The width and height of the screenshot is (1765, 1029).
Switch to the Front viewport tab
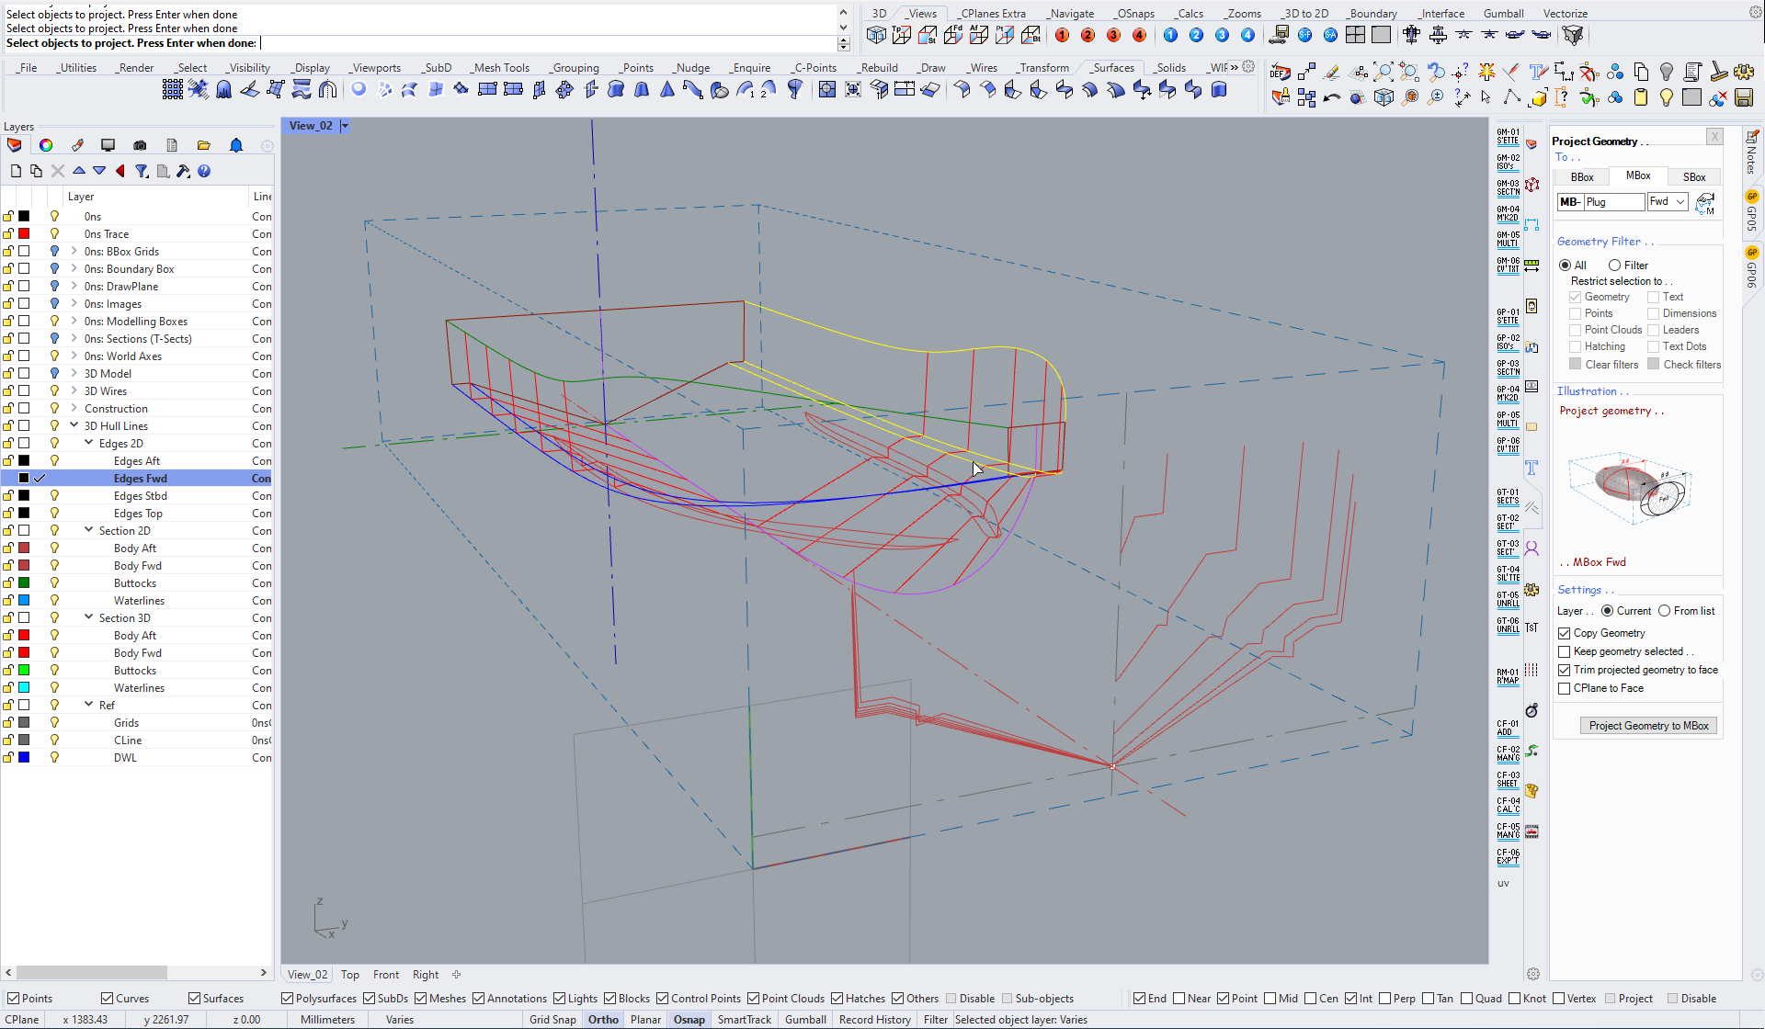(386, 975)
